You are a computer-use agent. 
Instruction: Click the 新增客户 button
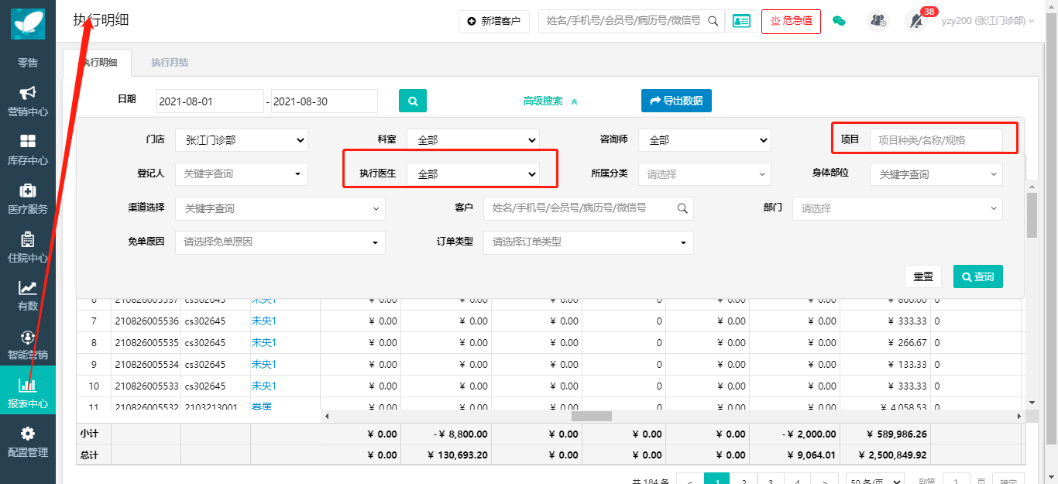point(494,21)
